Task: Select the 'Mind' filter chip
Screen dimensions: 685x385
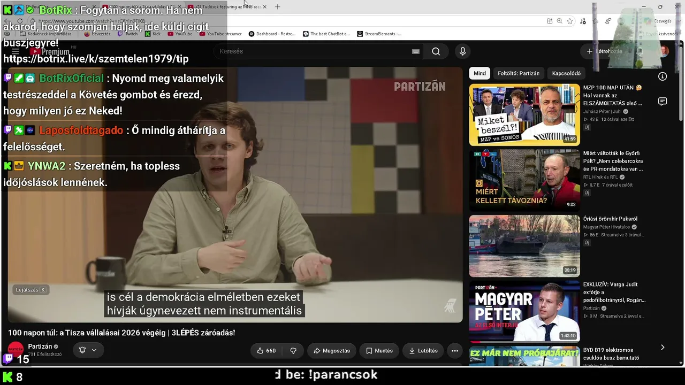Action: click(479, 73)
